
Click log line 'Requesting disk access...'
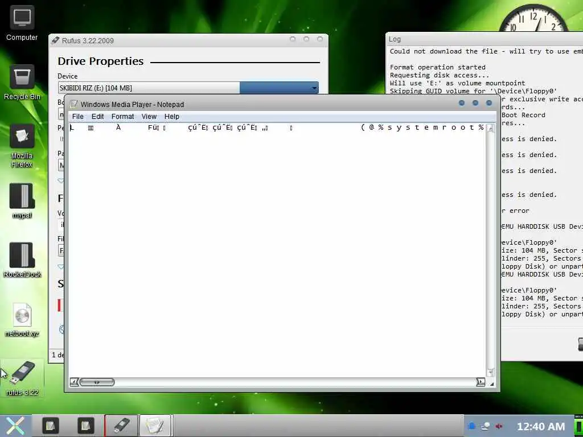coord(440,75)
